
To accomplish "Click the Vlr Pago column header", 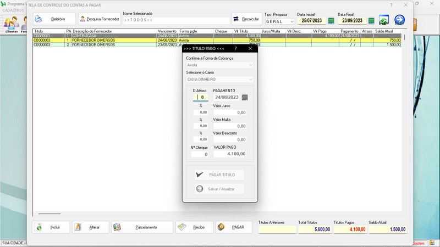I will coord(325,31).
